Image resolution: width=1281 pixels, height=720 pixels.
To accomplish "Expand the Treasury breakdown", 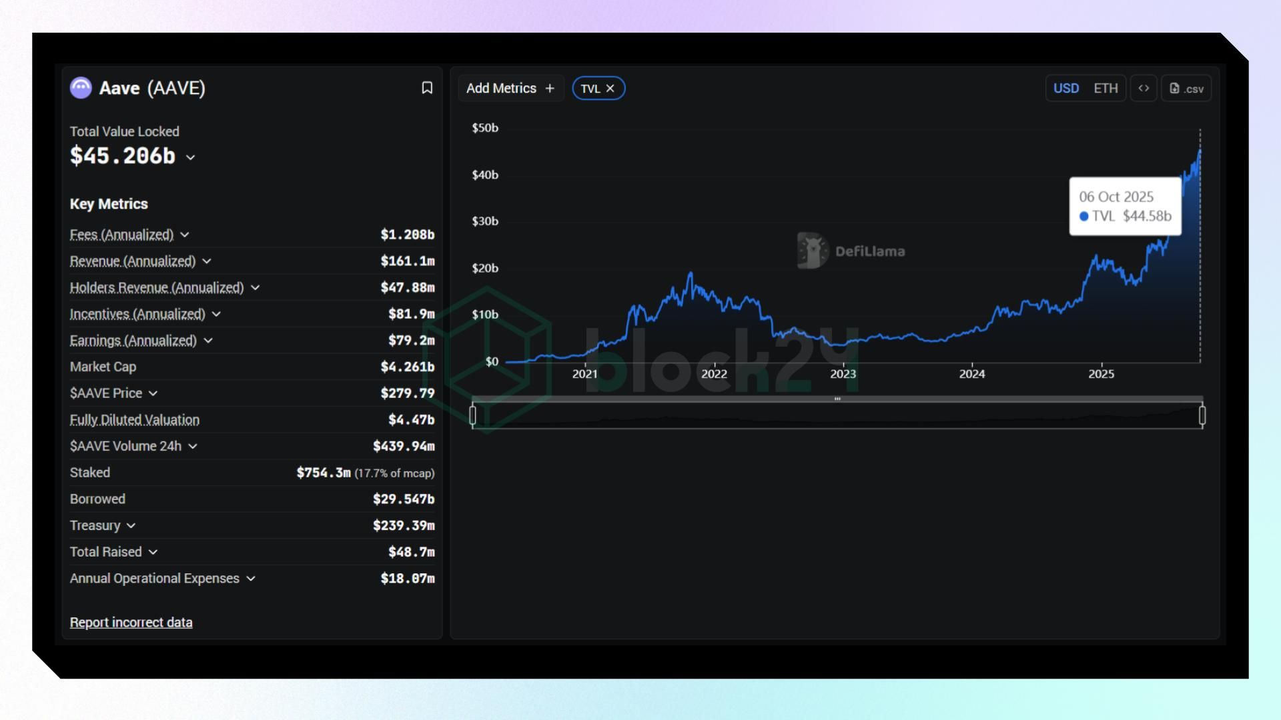I will click(x=131, y=525).
